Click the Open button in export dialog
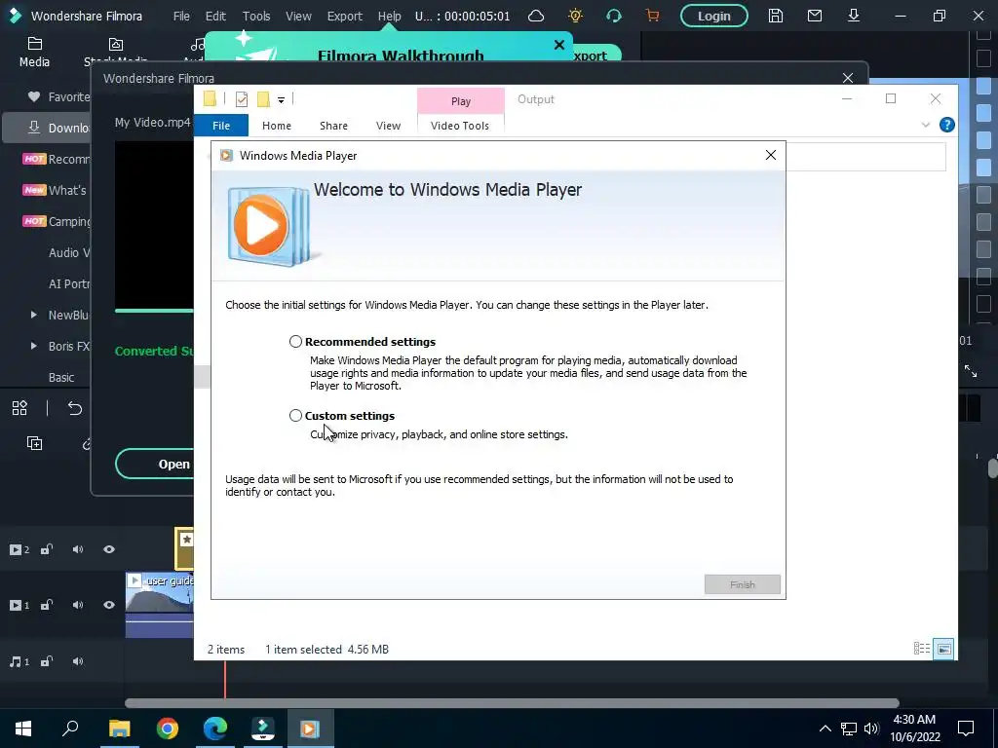Screen dimensions: 998x748 point(155,464)
